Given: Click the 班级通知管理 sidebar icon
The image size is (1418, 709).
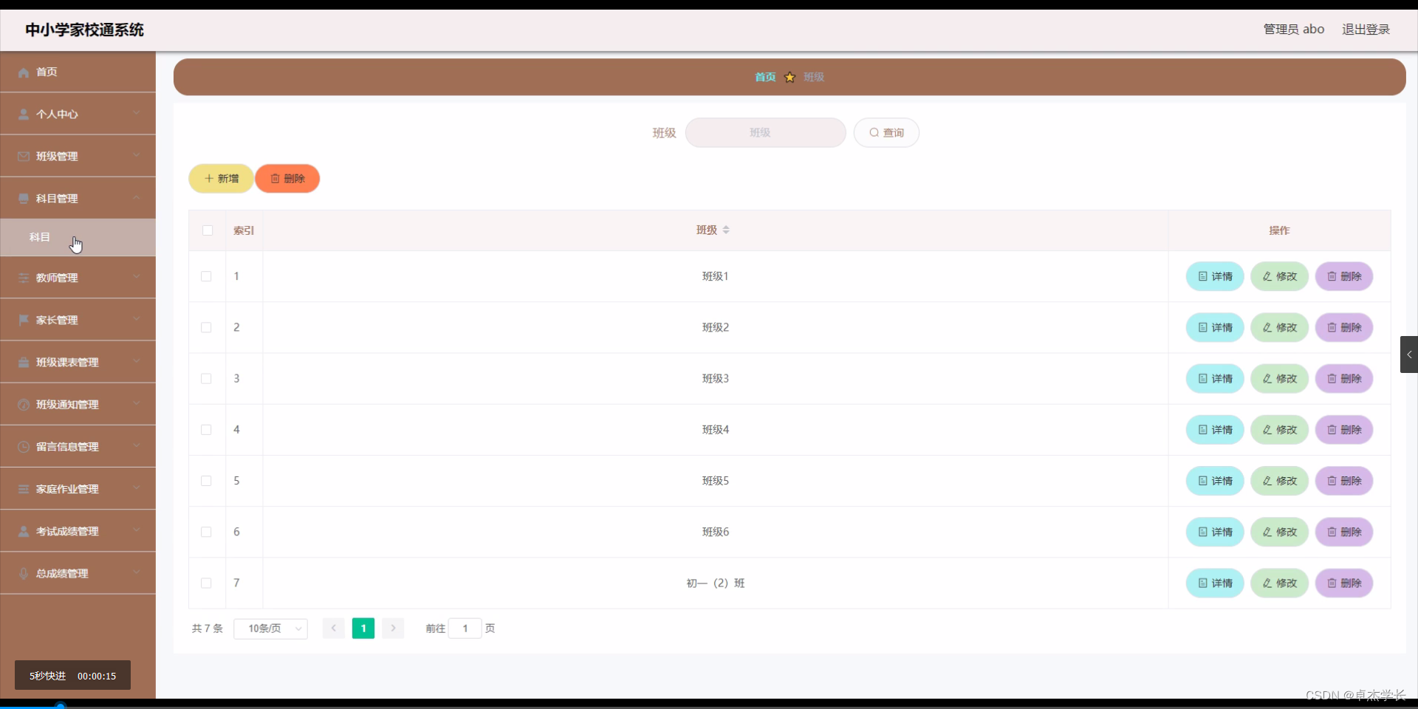Looking at the screenshot, I should click(23, 404).
